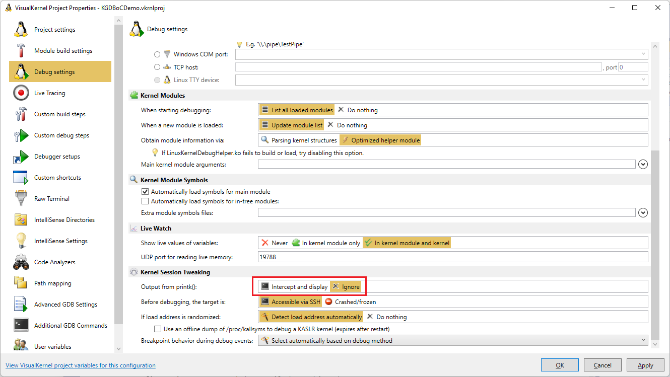Click the Code Analyzers binoculars icon

click(21, 262)
